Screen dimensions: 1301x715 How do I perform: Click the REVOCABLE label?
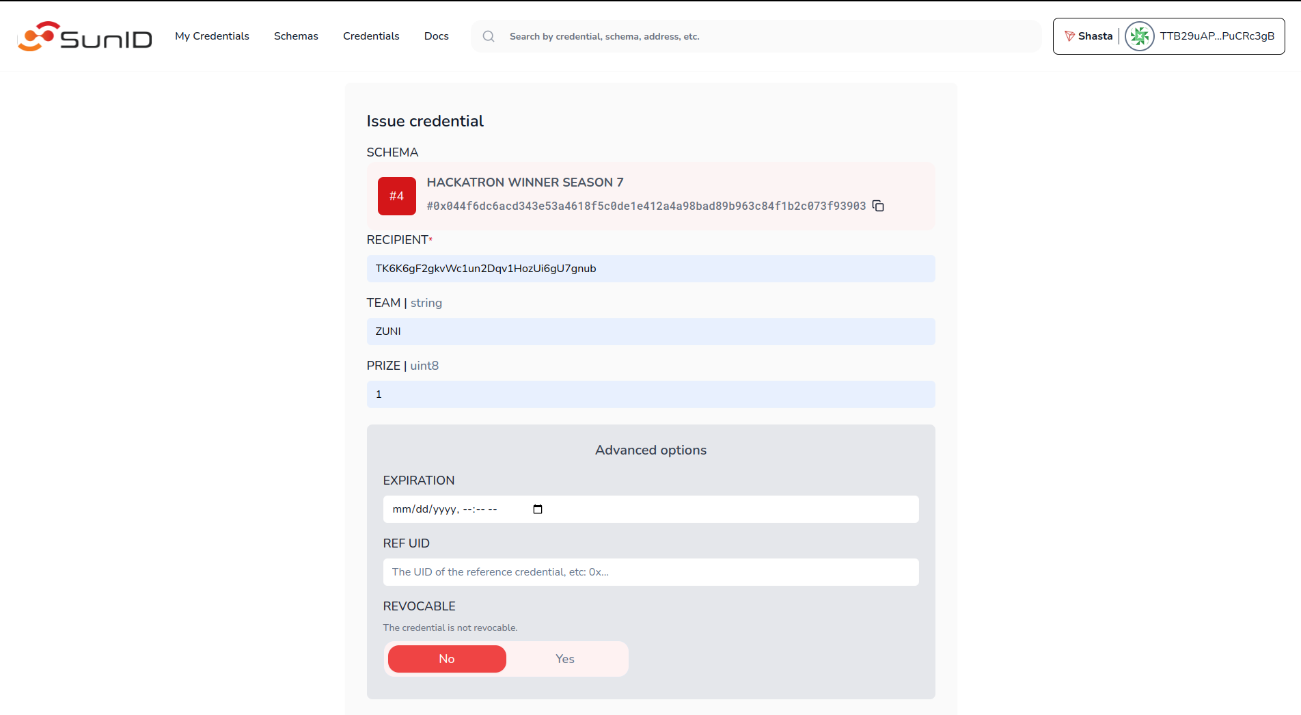click(x=420, y=606)
